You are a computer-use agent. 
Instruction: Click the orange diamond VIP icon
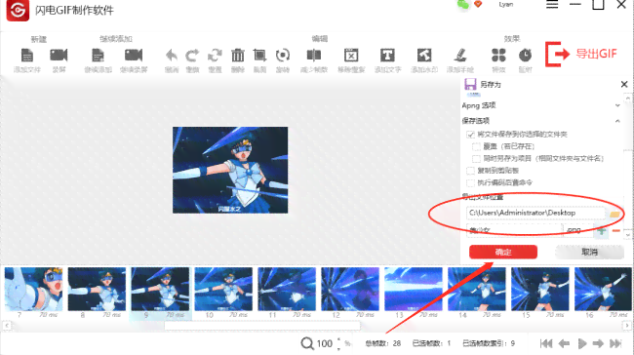coord(478,4)
